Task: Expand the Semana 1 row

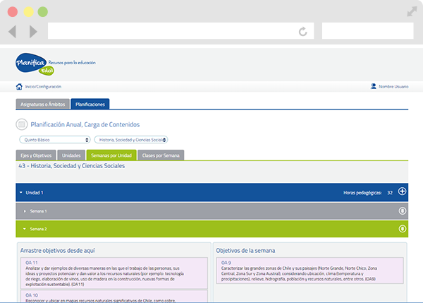Action: pos(25,211)
